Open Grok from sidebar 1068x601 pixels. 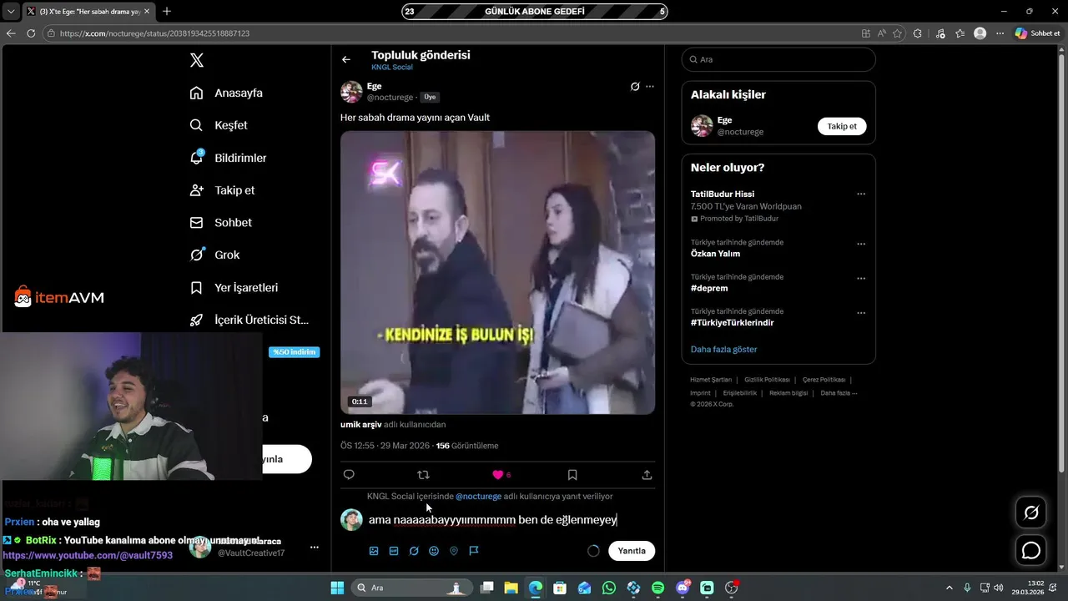coord(214,255)
